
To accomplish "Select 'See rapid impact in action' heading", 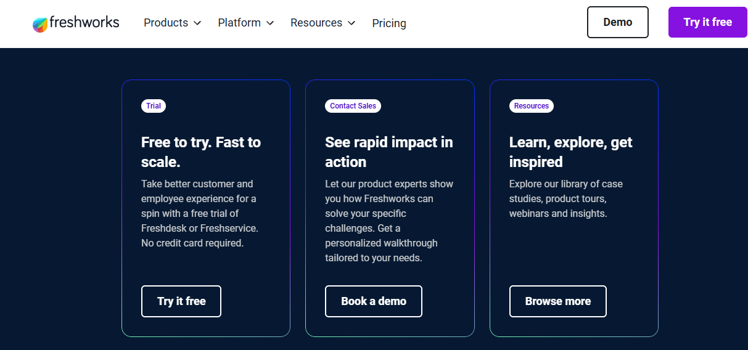I will tap(389, 152).
